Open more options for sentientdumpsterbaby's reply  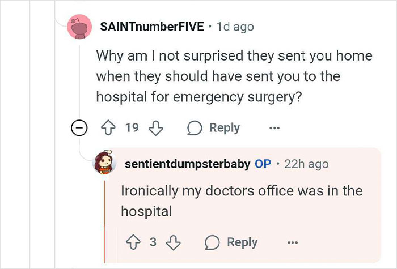[x=292, y=242]
